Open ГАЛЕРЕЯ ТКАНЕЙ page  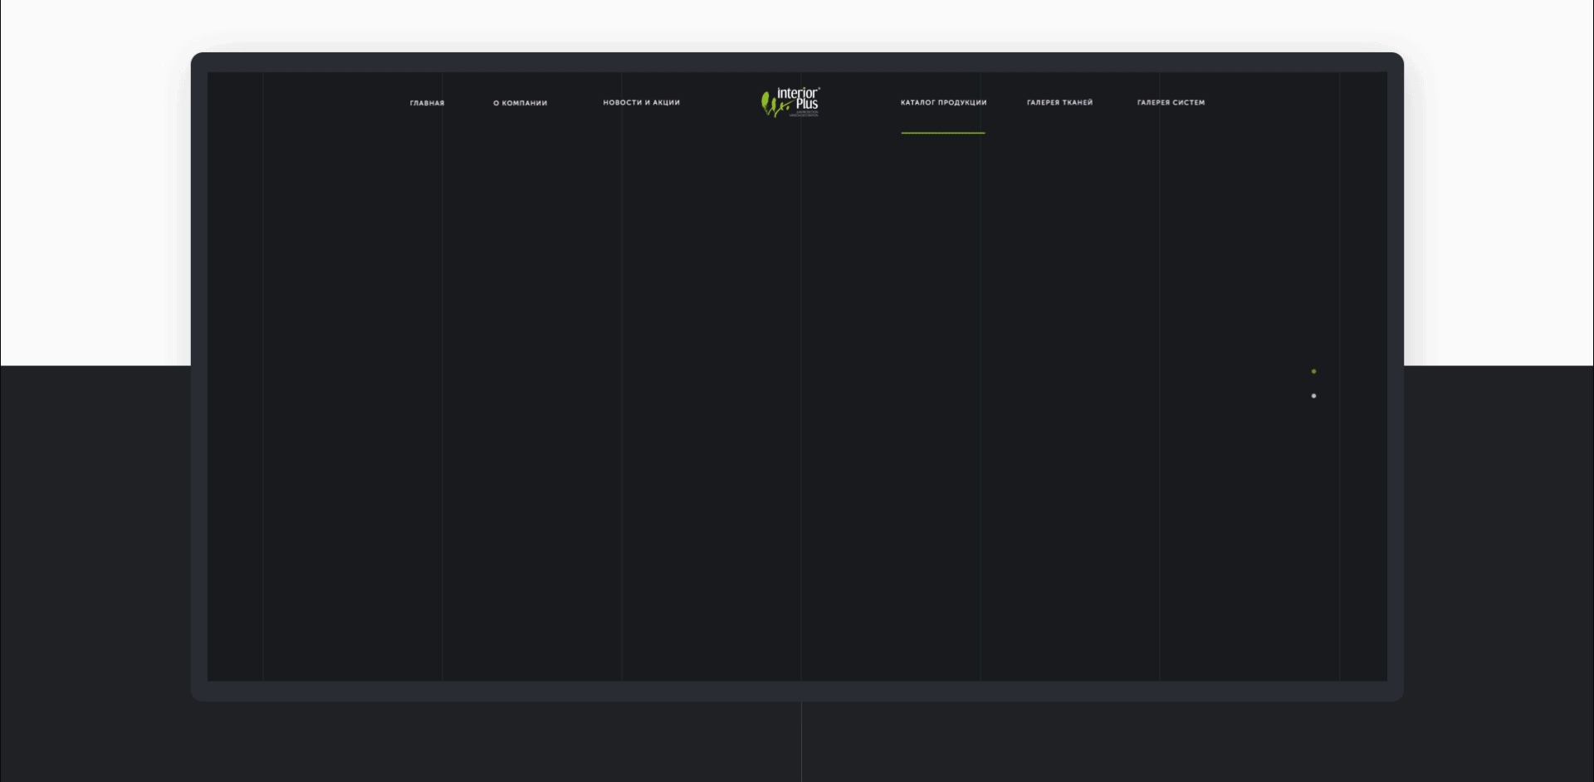point(1059,102)
